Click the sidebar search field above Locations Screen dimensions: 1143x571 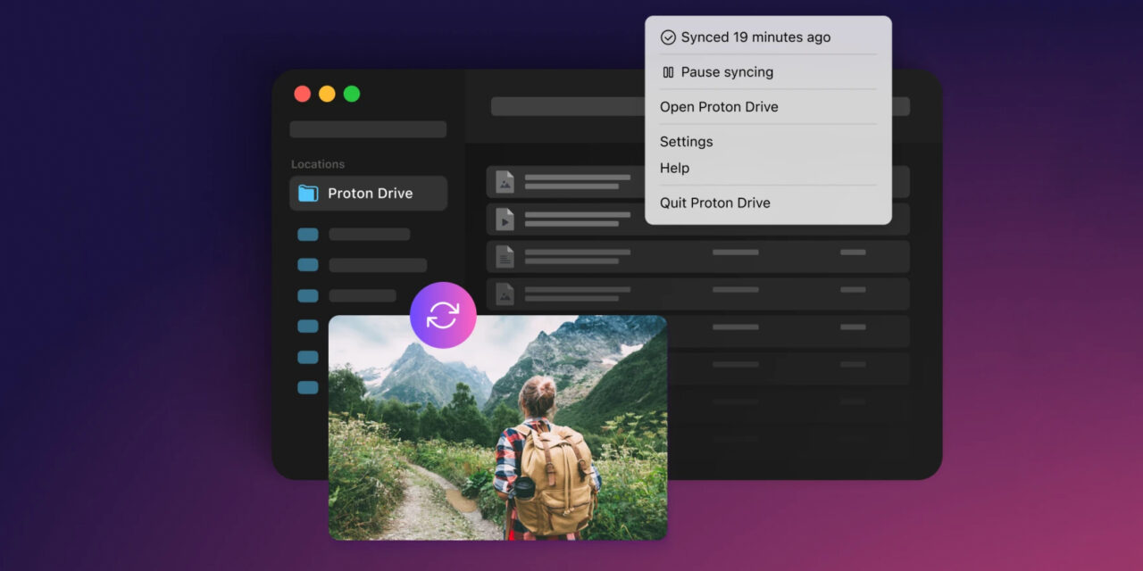pos(368,129)
